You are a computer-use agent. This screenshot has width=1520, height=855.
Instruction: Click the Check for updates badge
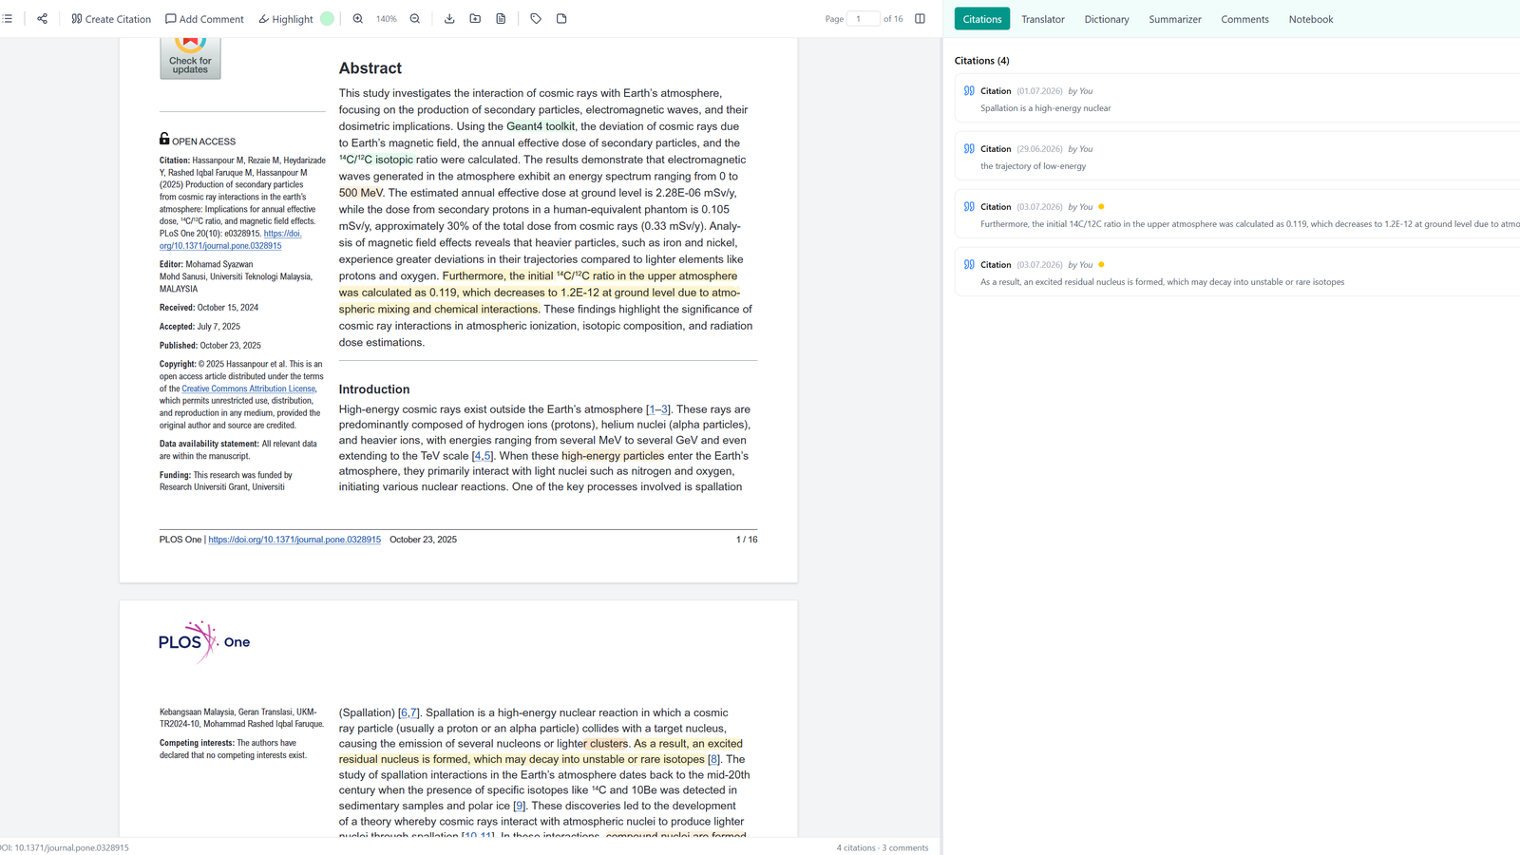pos(190,58)
